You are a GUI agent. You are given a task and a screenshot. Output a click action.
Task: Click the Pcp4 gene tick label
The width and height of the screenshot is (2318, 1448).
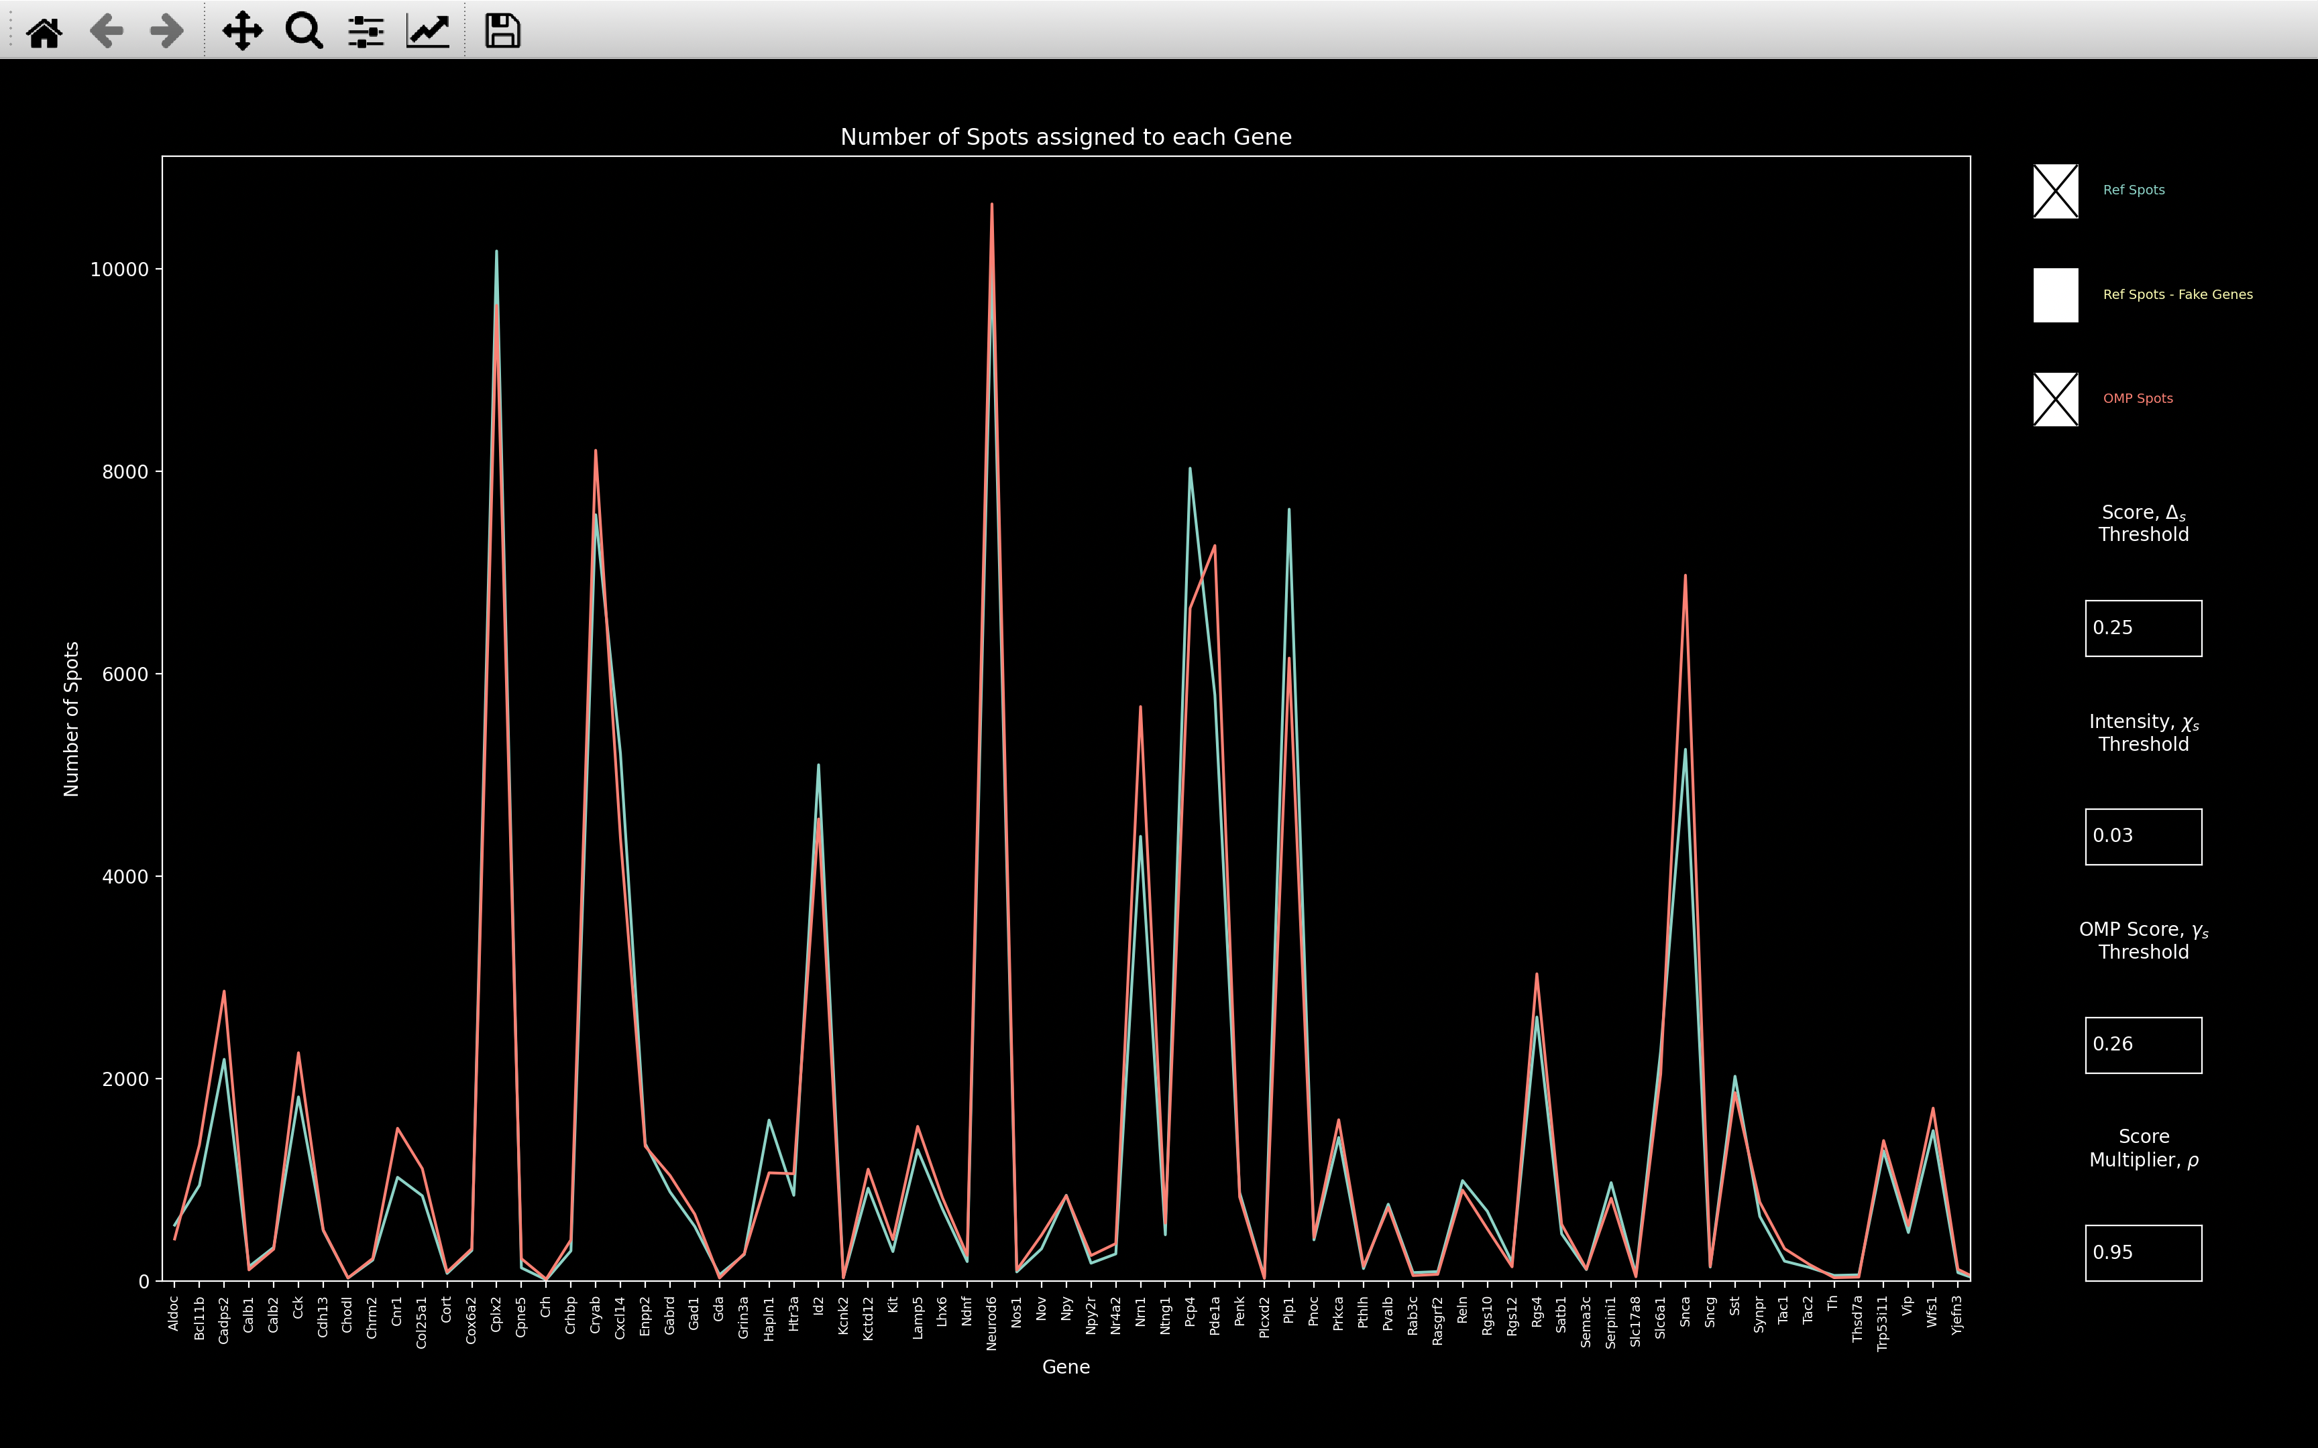(x=1190, y=1312)
